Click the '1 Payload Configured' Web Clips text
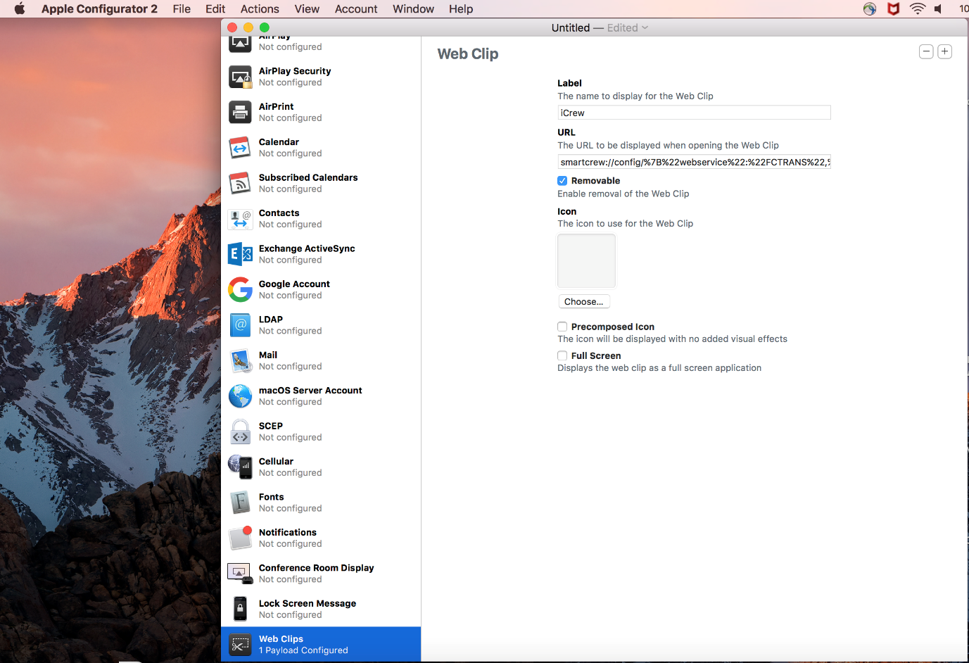Screen dimensions: 969x663 click(303, 650)
